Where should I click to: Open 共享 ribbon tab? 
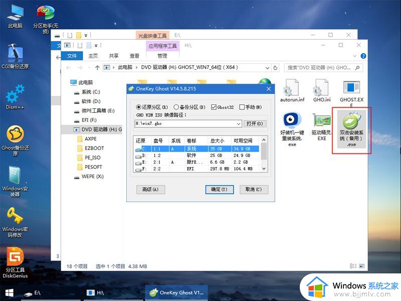[114, 56]
